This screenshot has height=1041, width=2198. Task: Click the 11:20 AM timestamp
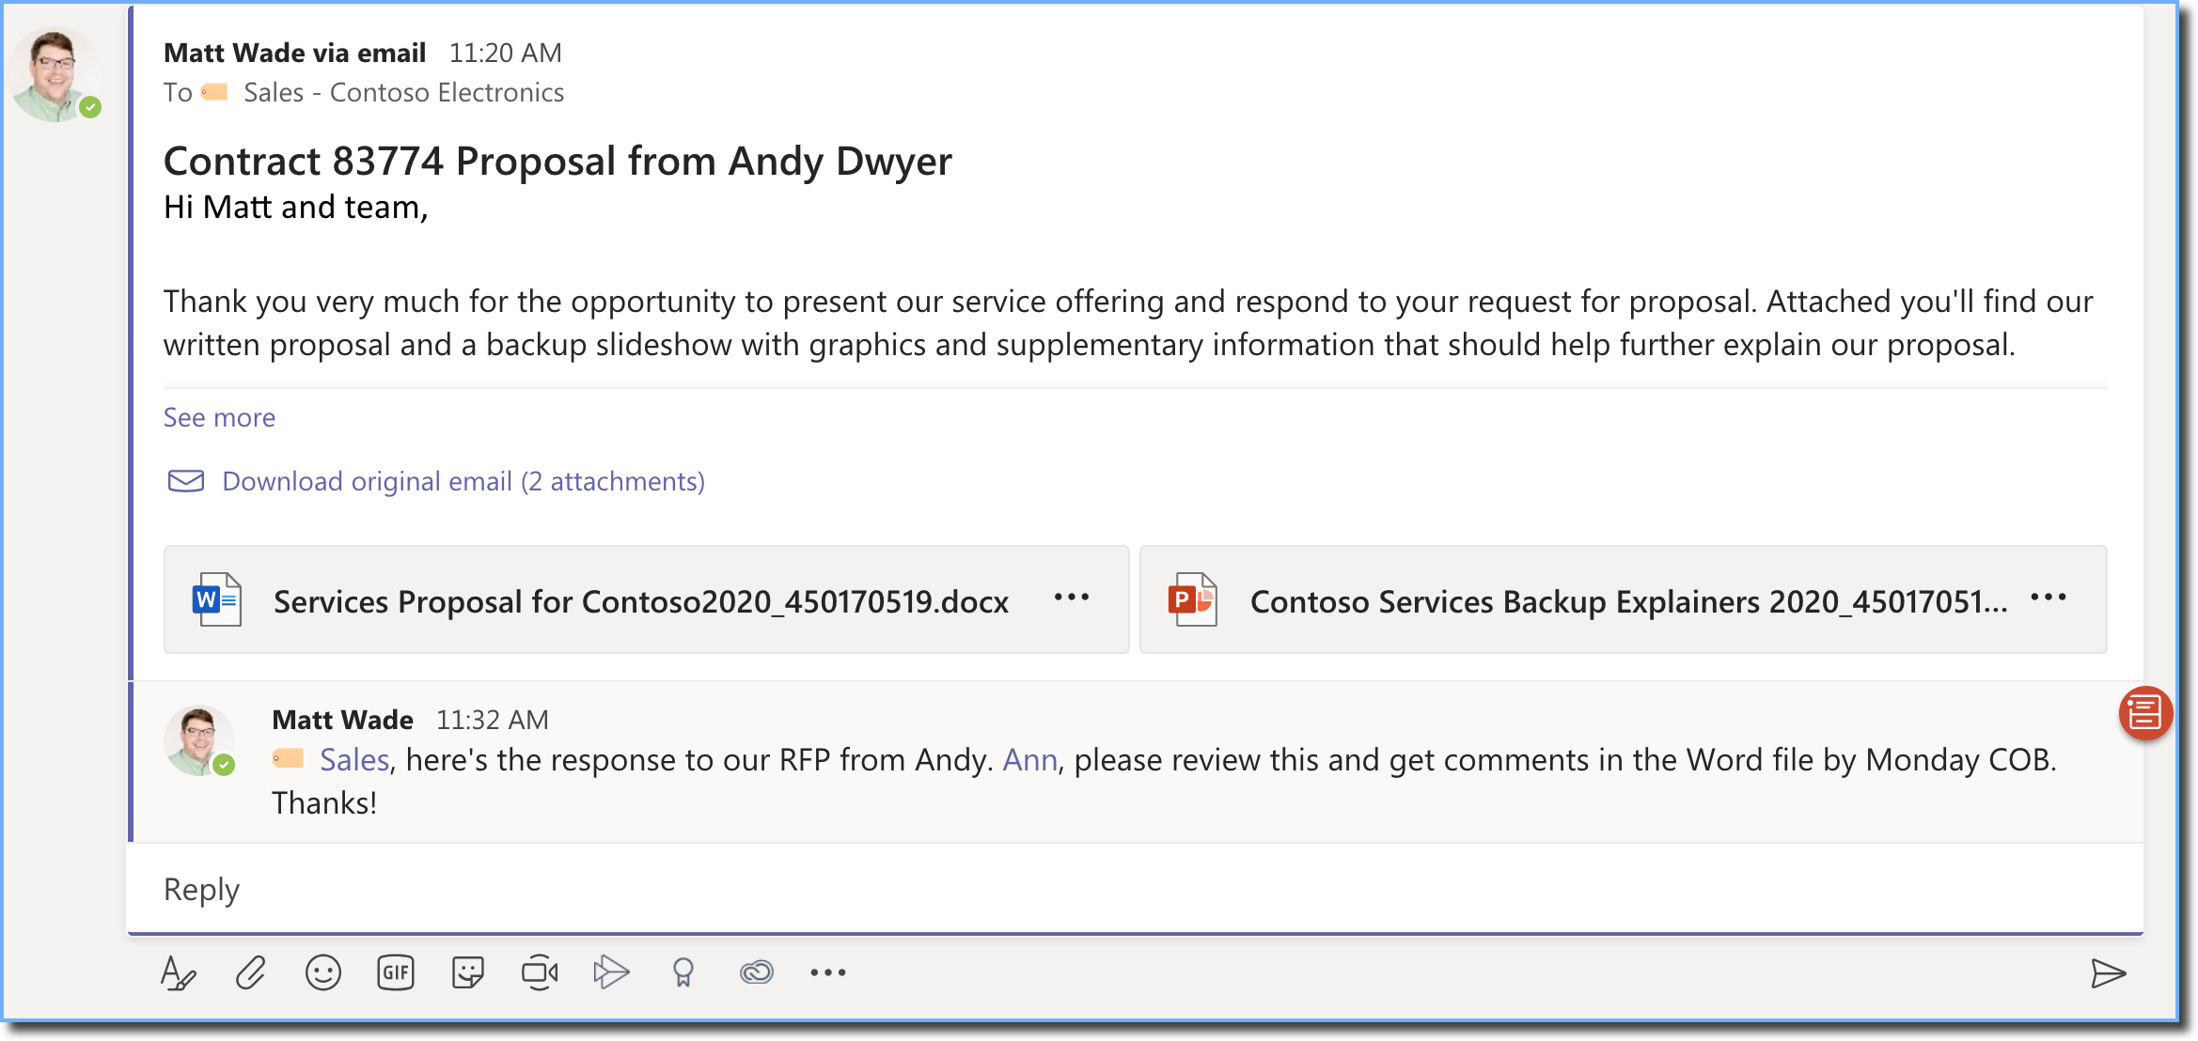point(505,53)
